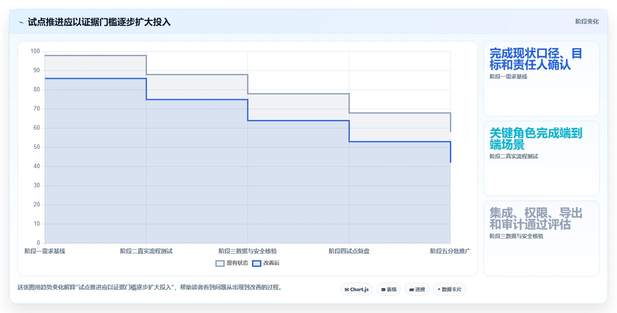This screenshot has height=313, width=617.
Task: Click the 阶段变化 label in header
Action: point(587,21)
